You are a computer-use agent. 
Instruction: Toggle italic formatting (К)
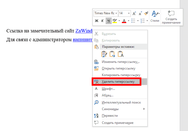102,21
